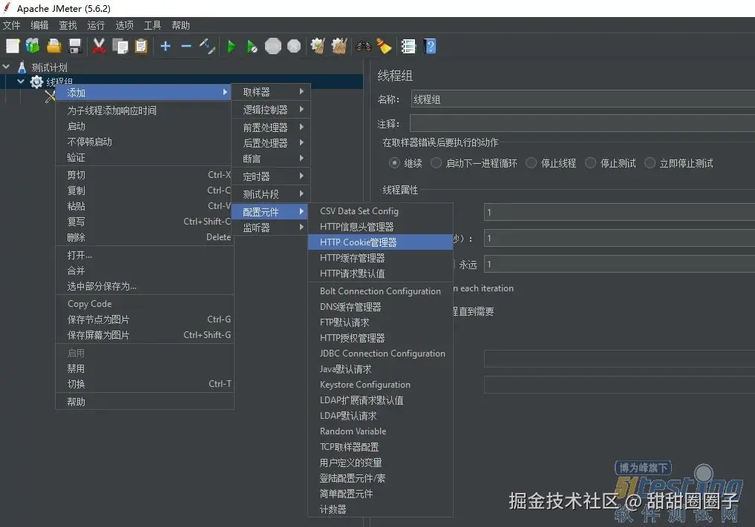Image resolution: width=755 pixels, height=527 pixels.
Task: Open the 运行 menu
Action: pos(96,25)
